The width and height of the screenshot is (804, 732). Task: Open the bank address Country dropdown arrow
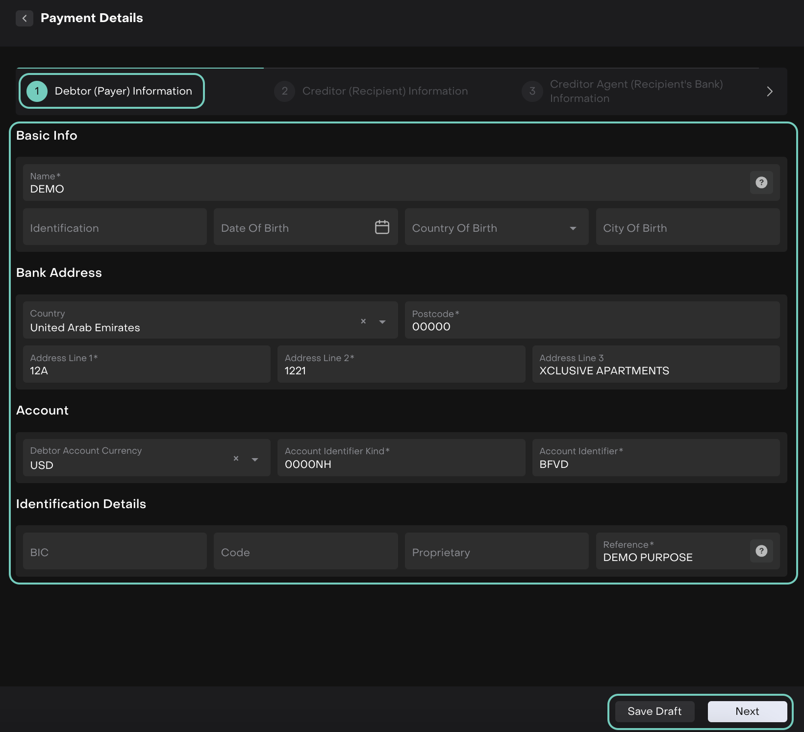[x=382, y=322]
